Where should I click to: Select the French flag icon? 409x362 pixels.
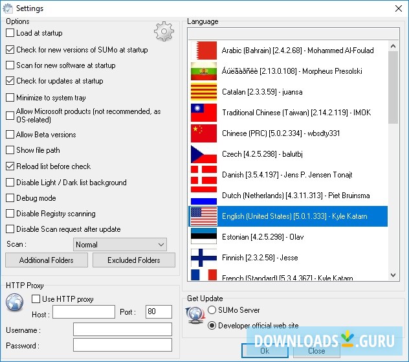click(204, 275)
